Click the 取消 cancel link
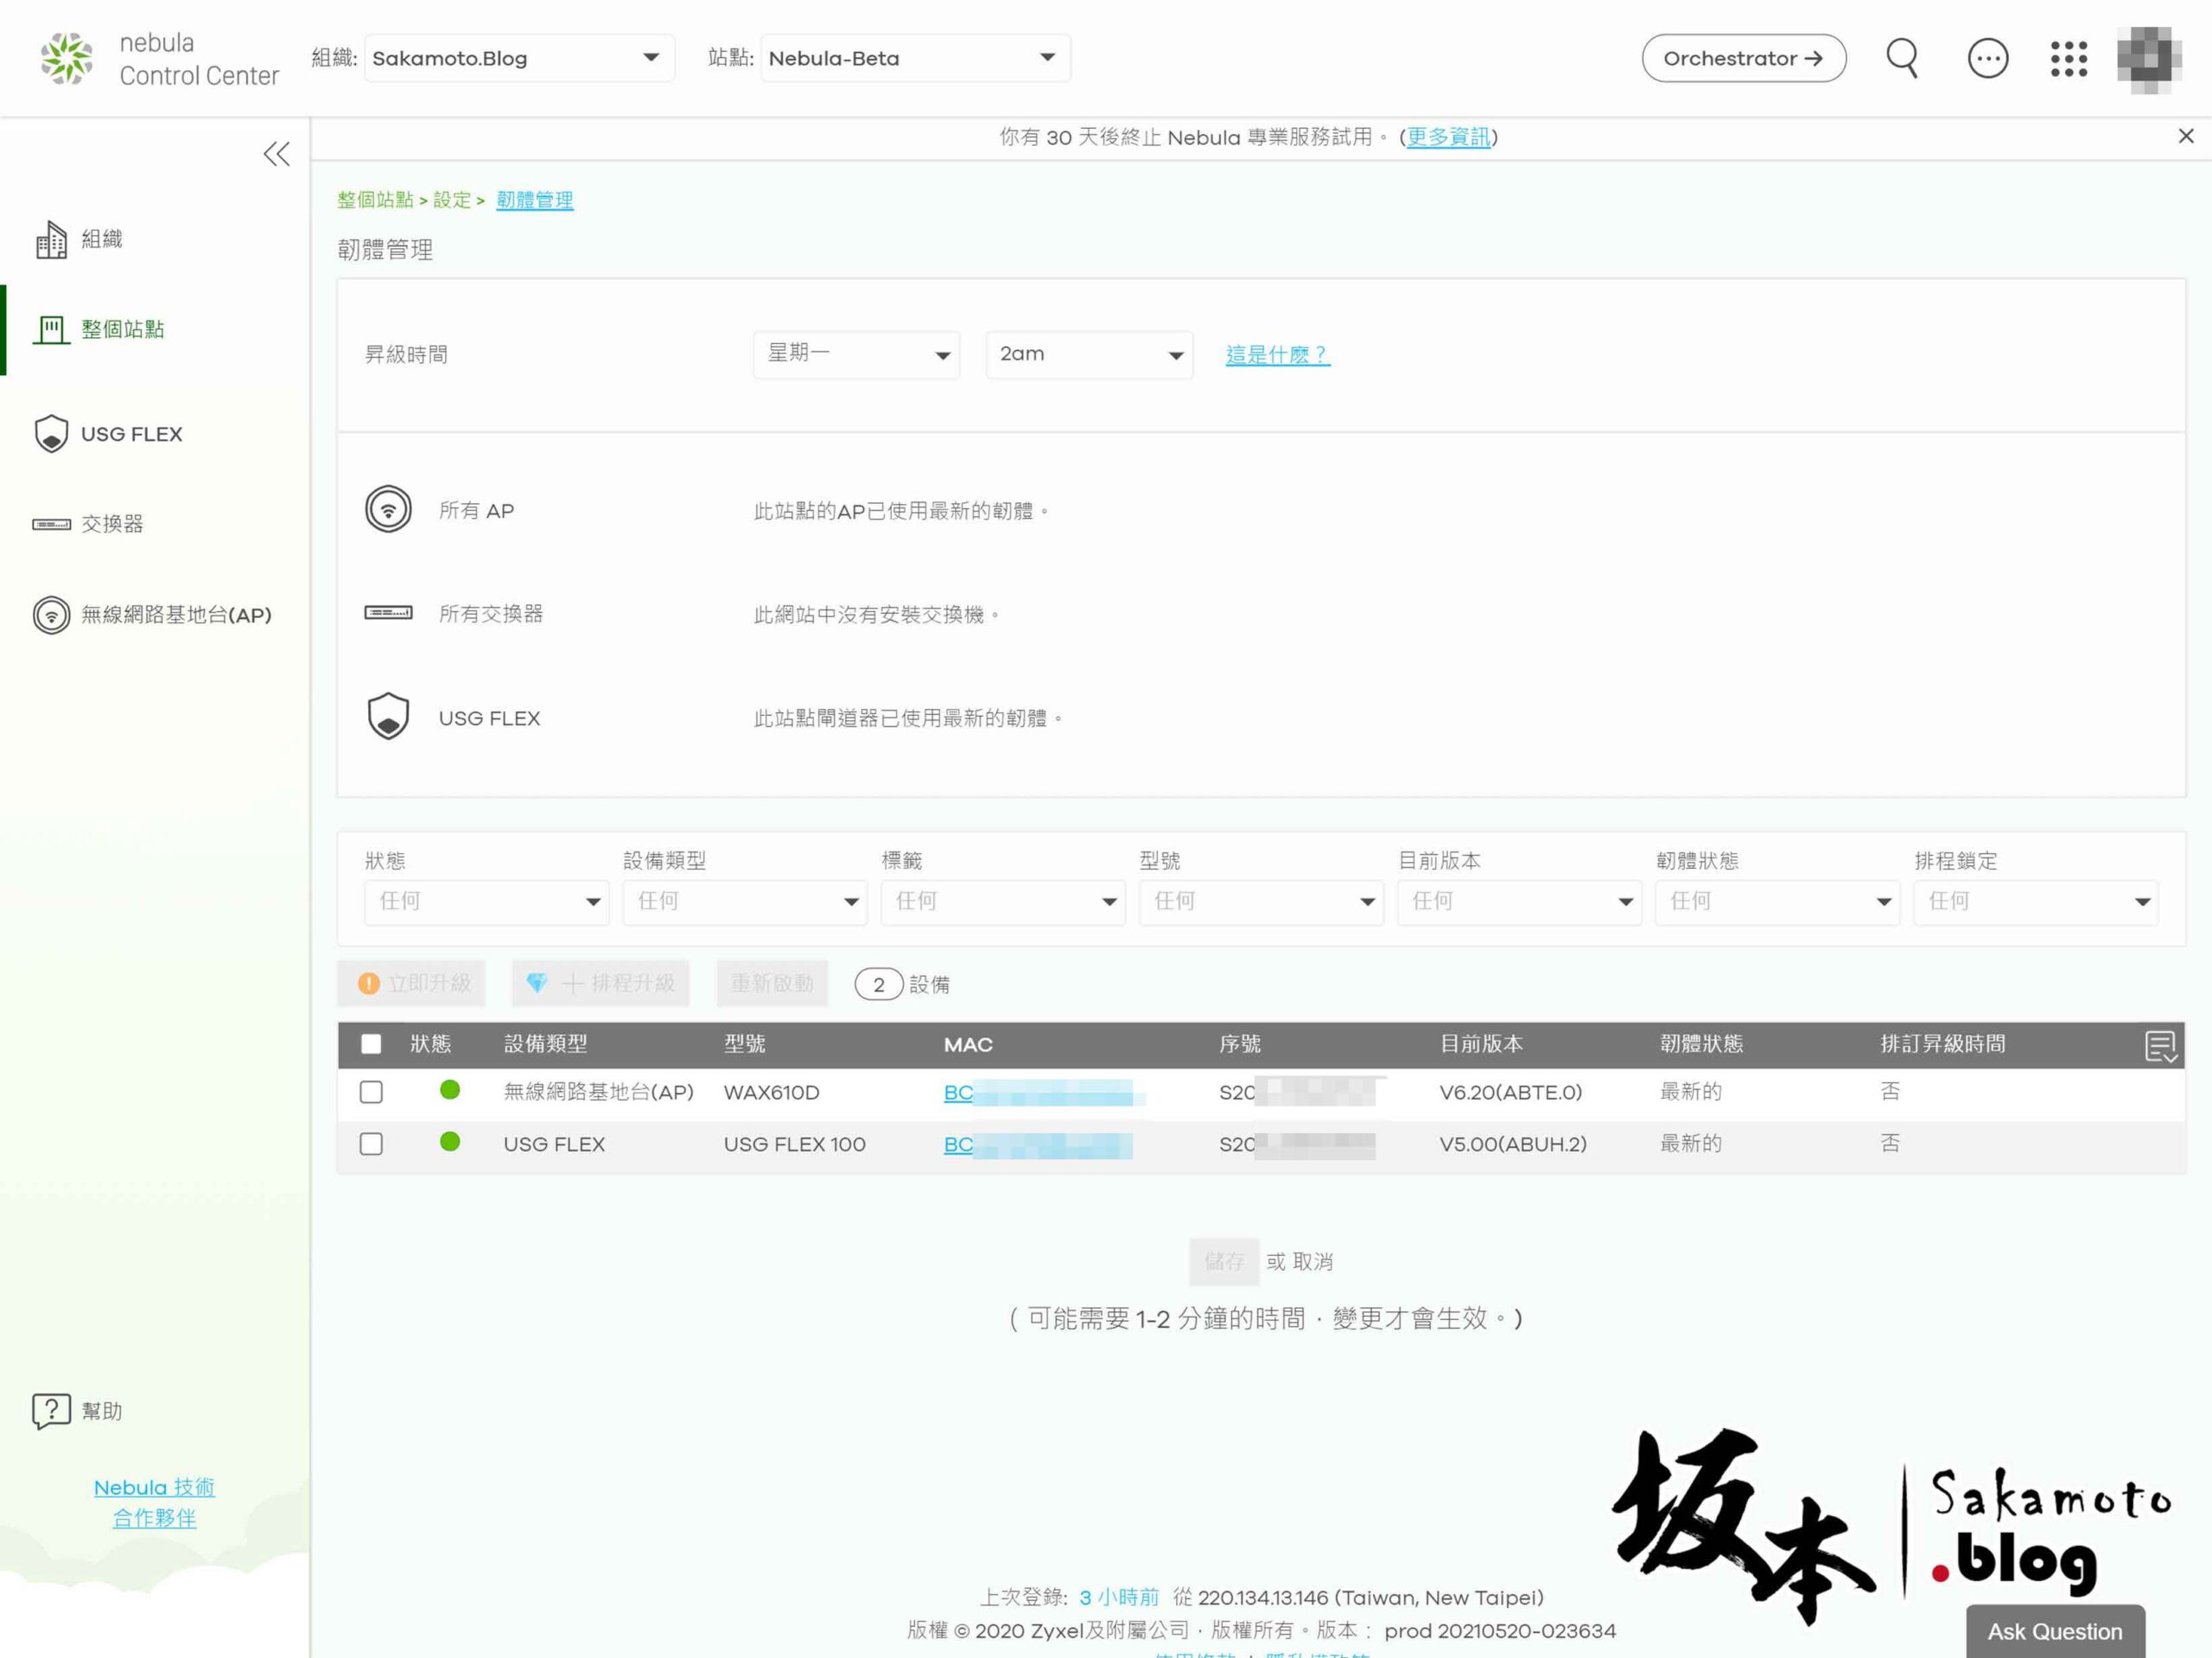Screen dimensions: 2212x1658 tap(1312, 1262)
